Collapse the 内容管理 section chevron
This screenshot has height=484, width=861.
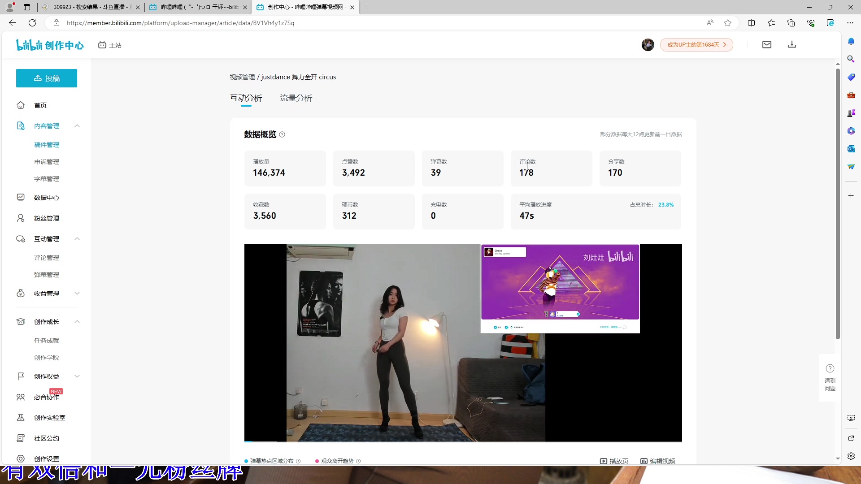click(77, 126)
